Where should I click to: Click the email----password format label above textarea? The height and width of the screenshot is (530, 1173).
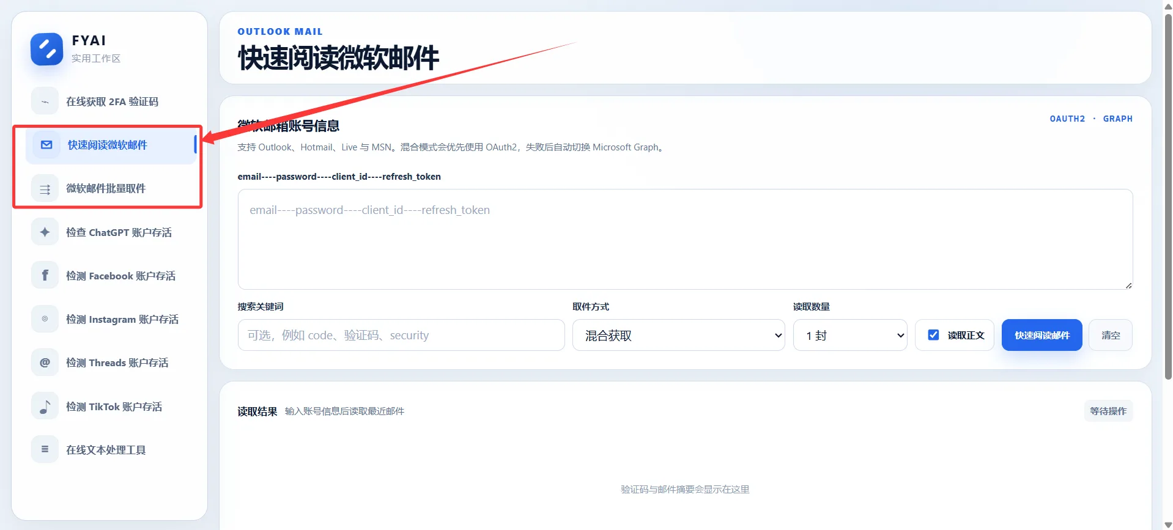(x=339, y=177)
